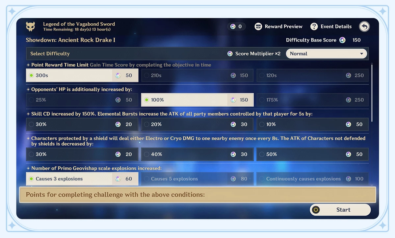Choose 50% ATK decrease for unshielded characters
The width and height of the screenshot is (395, 238).
click(x=312, y=154)
